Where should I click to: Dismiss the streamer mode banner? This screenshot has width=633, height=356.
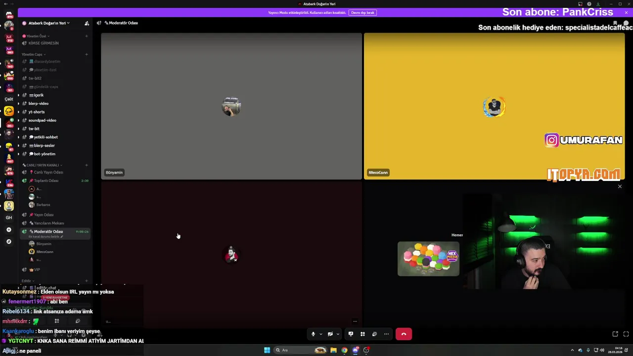[626, 12]
